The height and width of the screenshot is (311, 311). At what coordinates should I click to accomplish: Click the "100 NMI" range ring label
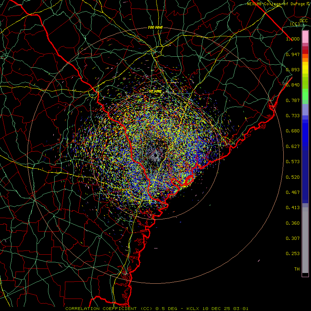click(155, 27)
